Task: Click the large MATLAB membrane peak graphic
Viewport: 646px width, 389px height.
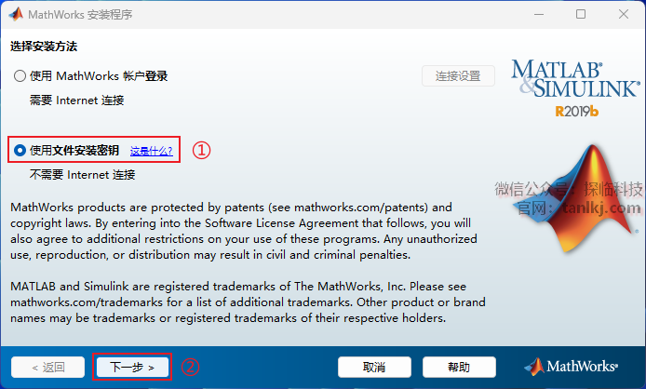Action: (x=579, y=198)
